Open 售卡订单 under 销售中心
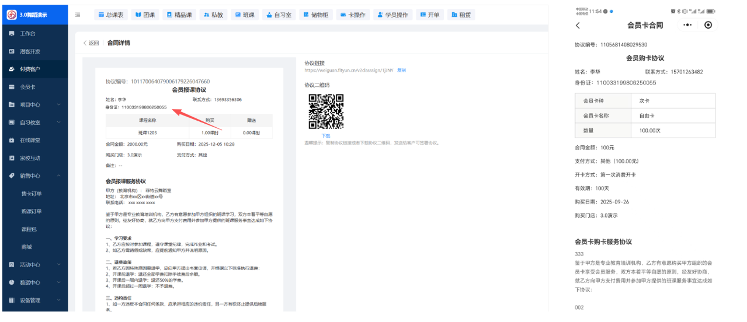Image resolution: width=747 pixels, height=322 pixels. (x=31, y=194)
